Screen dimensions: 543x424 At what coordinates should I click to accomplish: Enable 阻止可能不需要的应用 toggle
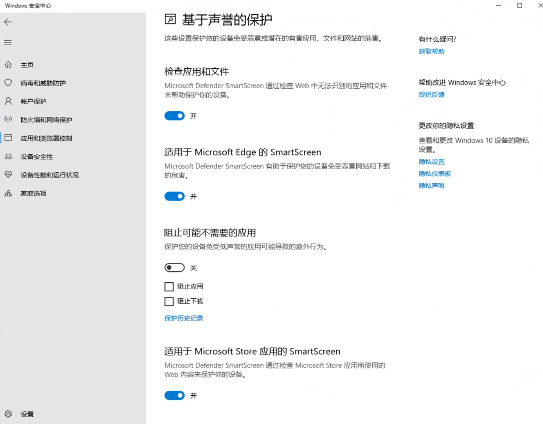point(174,268)
